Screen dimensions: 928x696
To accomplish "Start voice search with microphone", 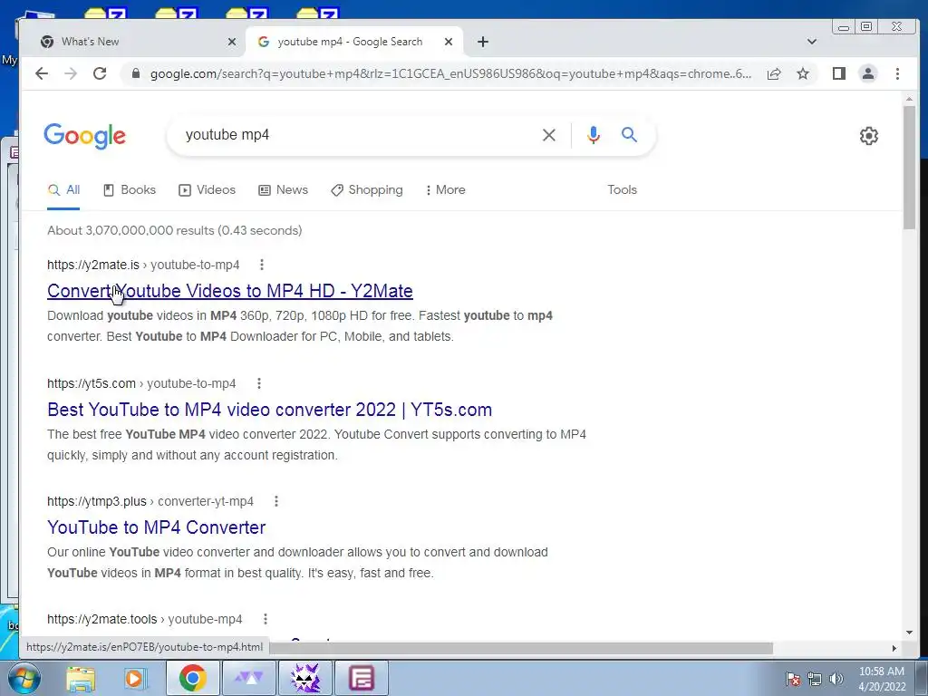I will click(x=593, y=135).
